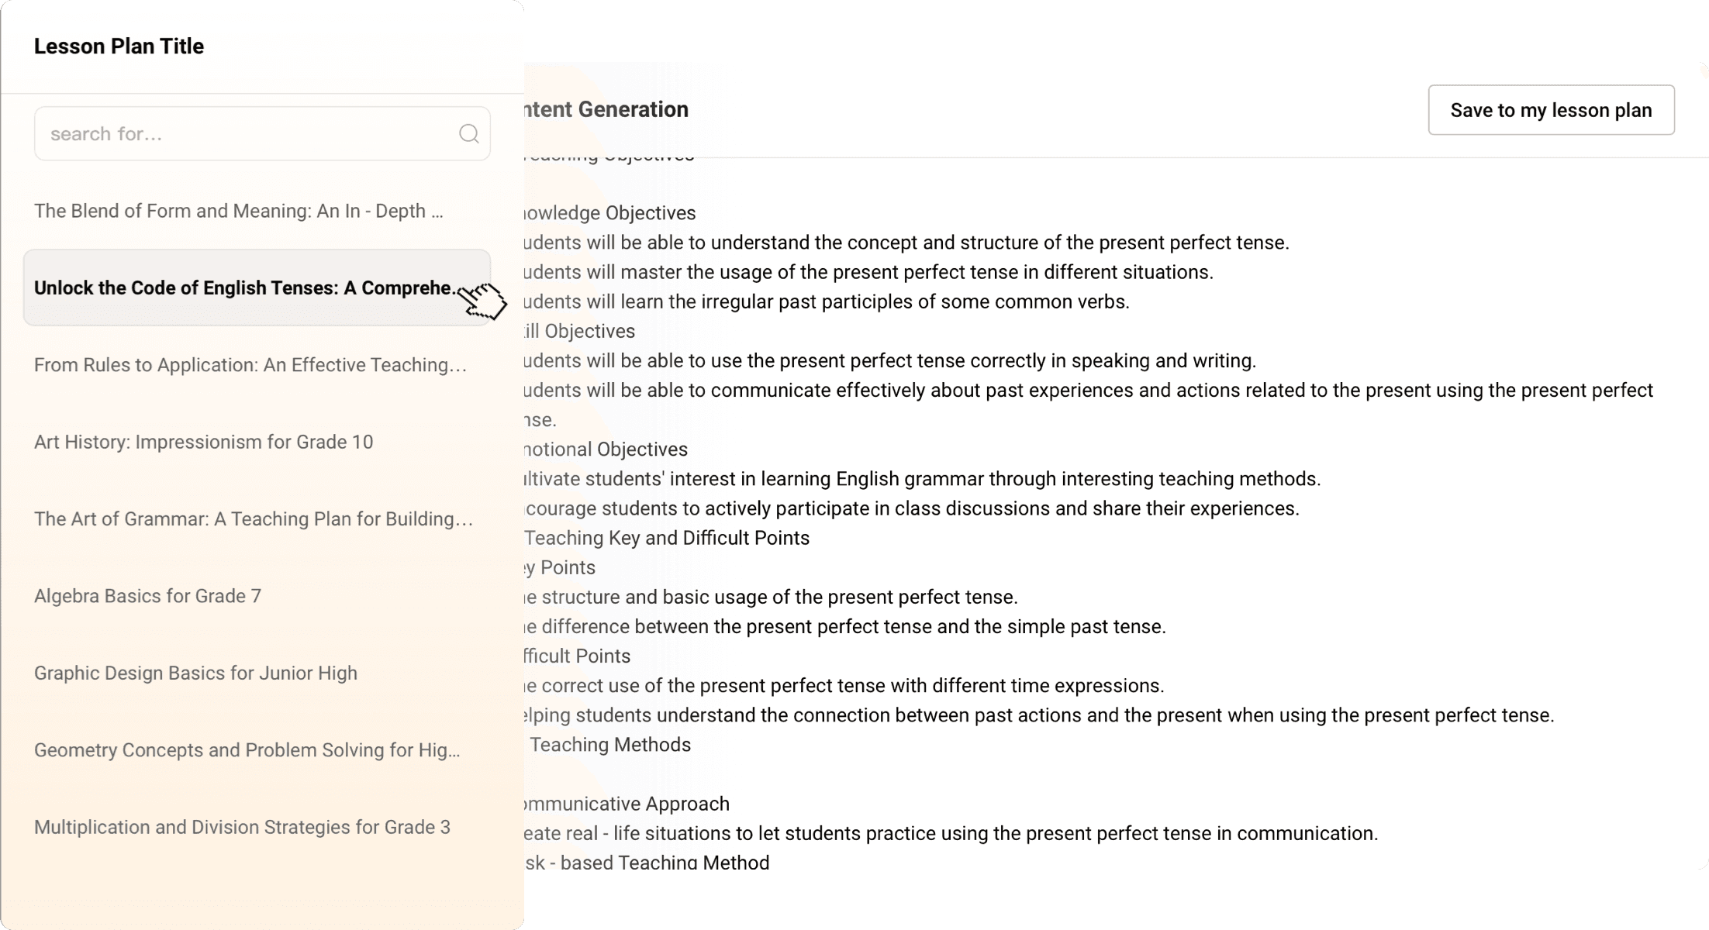Save to my lesson plan
The height and width of the screenshot is (930, 1709).
tap(1551, 110)
